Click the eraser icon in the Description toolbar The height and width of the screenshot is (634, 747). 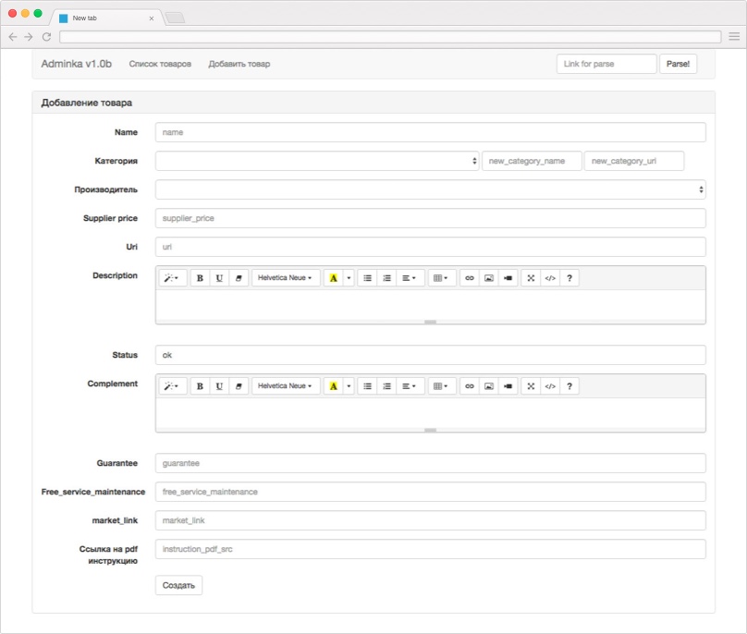[239, 277]
